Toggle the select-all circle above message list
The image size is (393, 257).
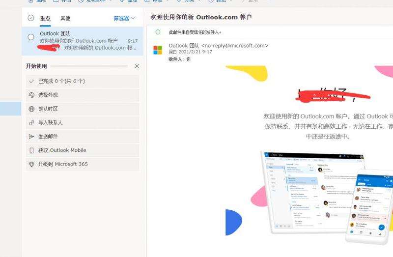pyautogui.click(x=31, y=18)
